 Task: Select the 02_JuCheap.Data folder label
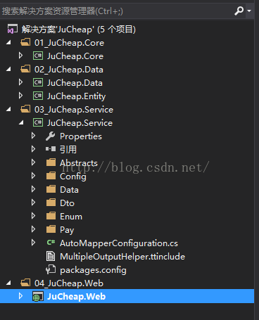pos(69,70)
